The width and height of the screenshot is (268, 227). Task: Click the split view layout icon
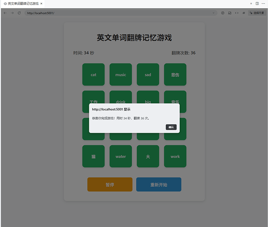(x=257, y=4)
